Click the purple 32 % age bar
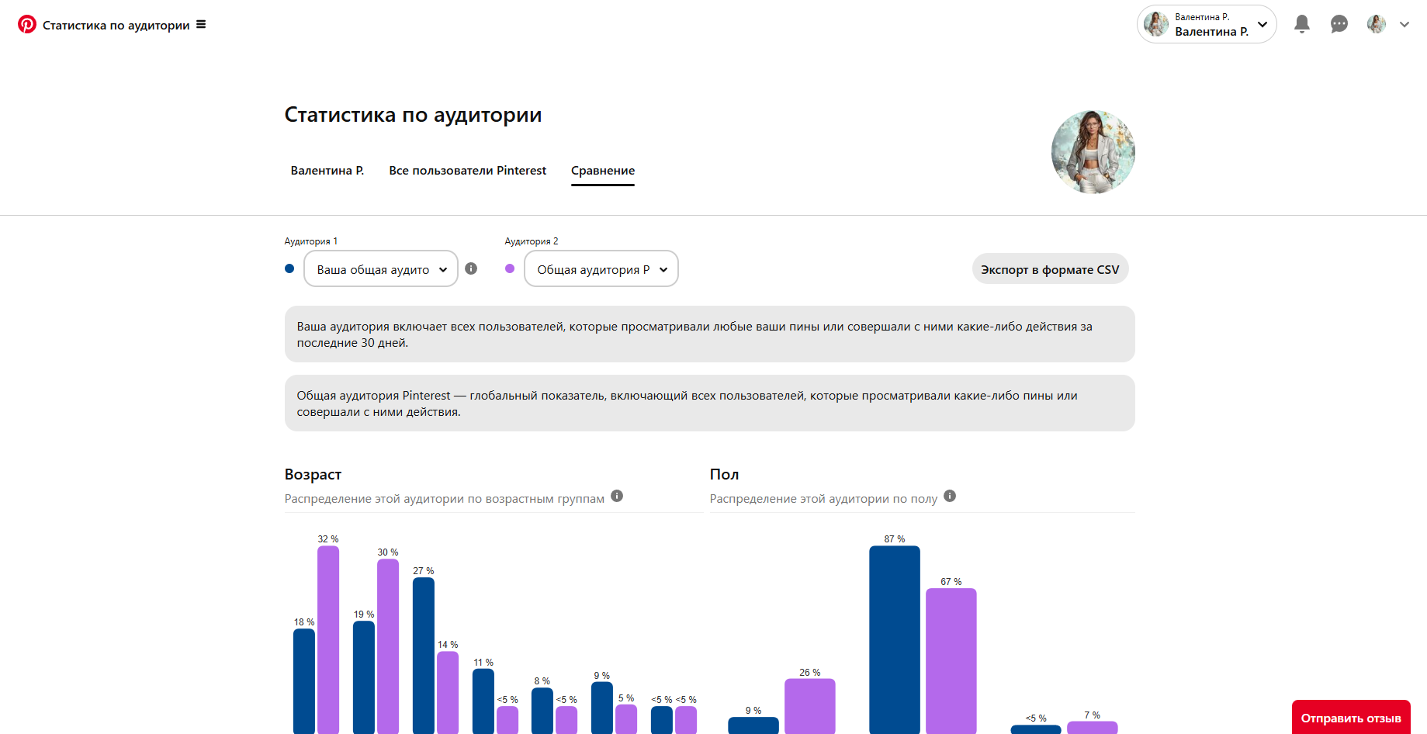The height and width of the screenshot is (734, 1427). pyautogui.click(x=328, y=640)
